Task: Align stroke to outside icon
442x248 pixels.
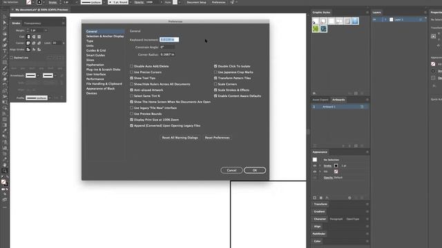Action: [x=39, y=50]
